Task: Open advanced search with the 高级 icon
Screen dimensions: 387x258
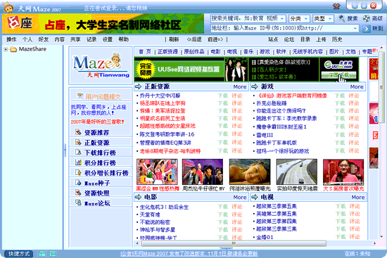Action: (367, 18)
